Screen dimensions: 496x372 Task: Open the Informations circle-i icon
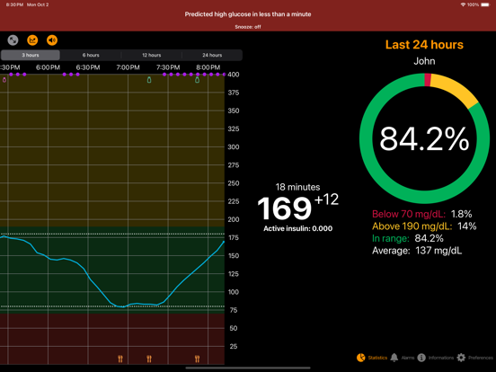(x=421, y=358)
